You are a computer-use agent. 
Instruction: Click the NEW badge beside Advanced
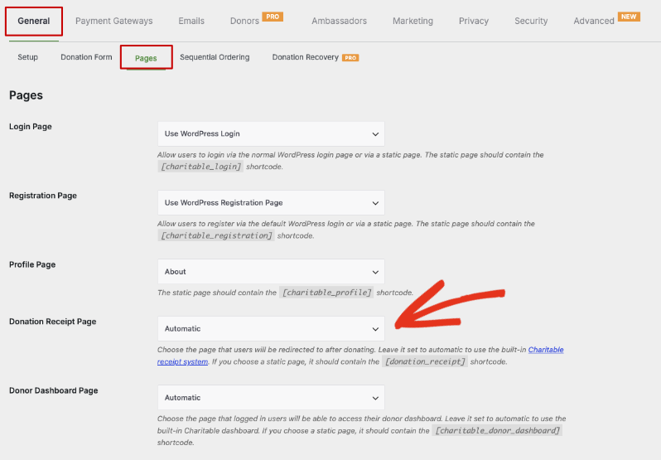(629, 17)
